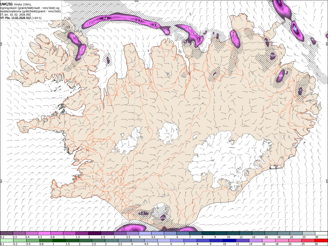Click the (+64 h) forecast offset text
328x246 pixels.
click(37, 18)
